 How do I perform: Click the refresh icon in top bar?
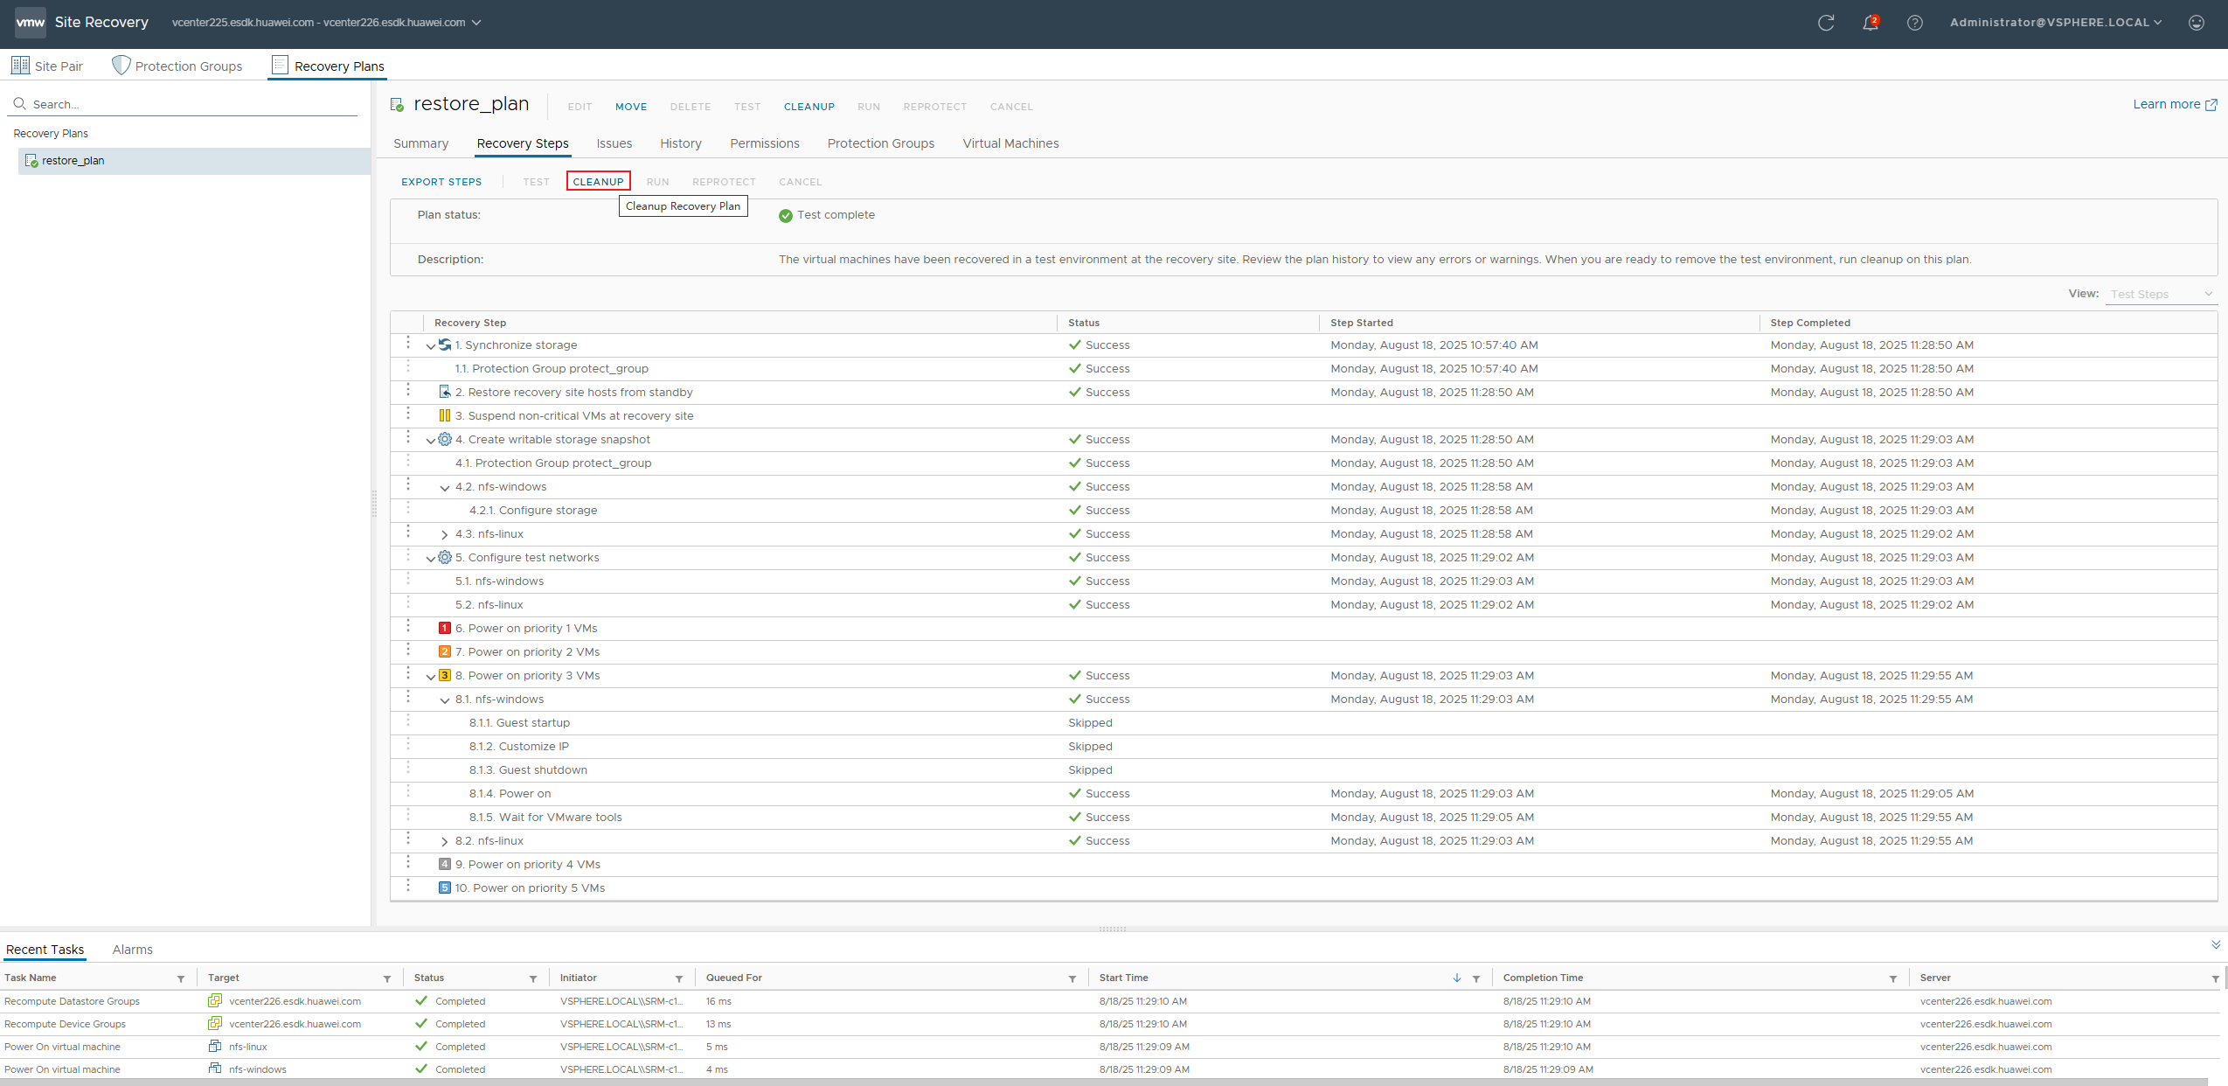tap(1826, 23)
